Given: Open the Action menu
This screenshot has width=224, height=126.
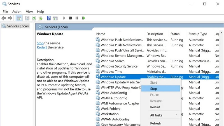Looking at the screenshot, I should [x=17, y=11].
